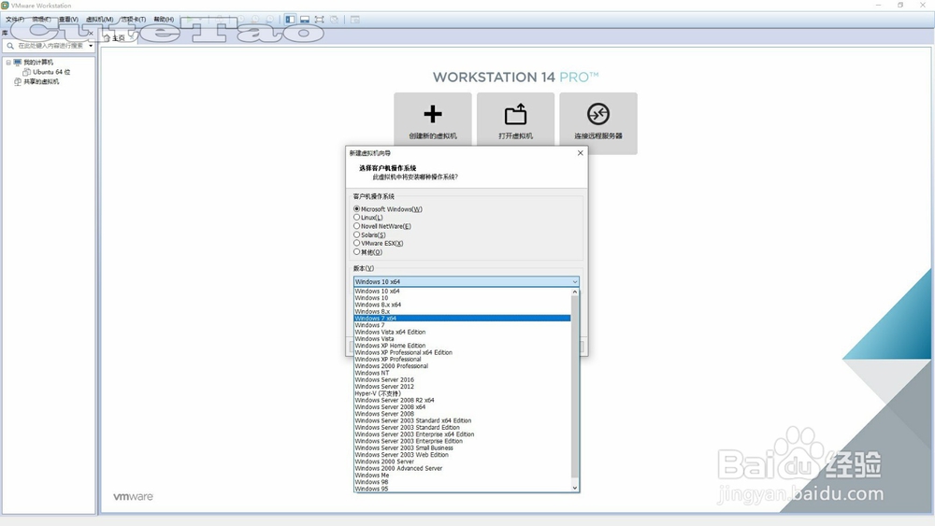Select the Linux(L) radio button
This screenshot has height=526, width=935.
point(356,218)
